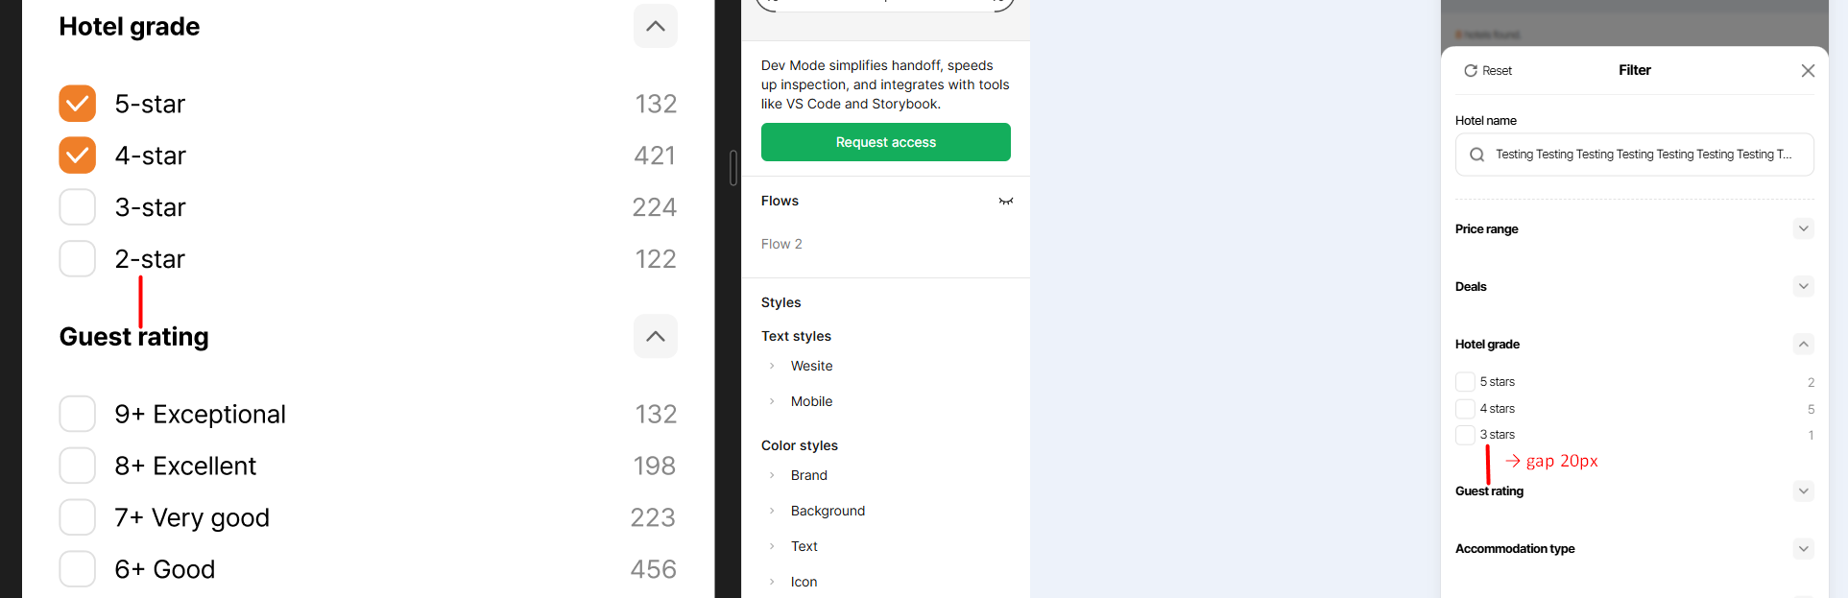Collapse the large Guest rating section

click(x=655, y=336)
